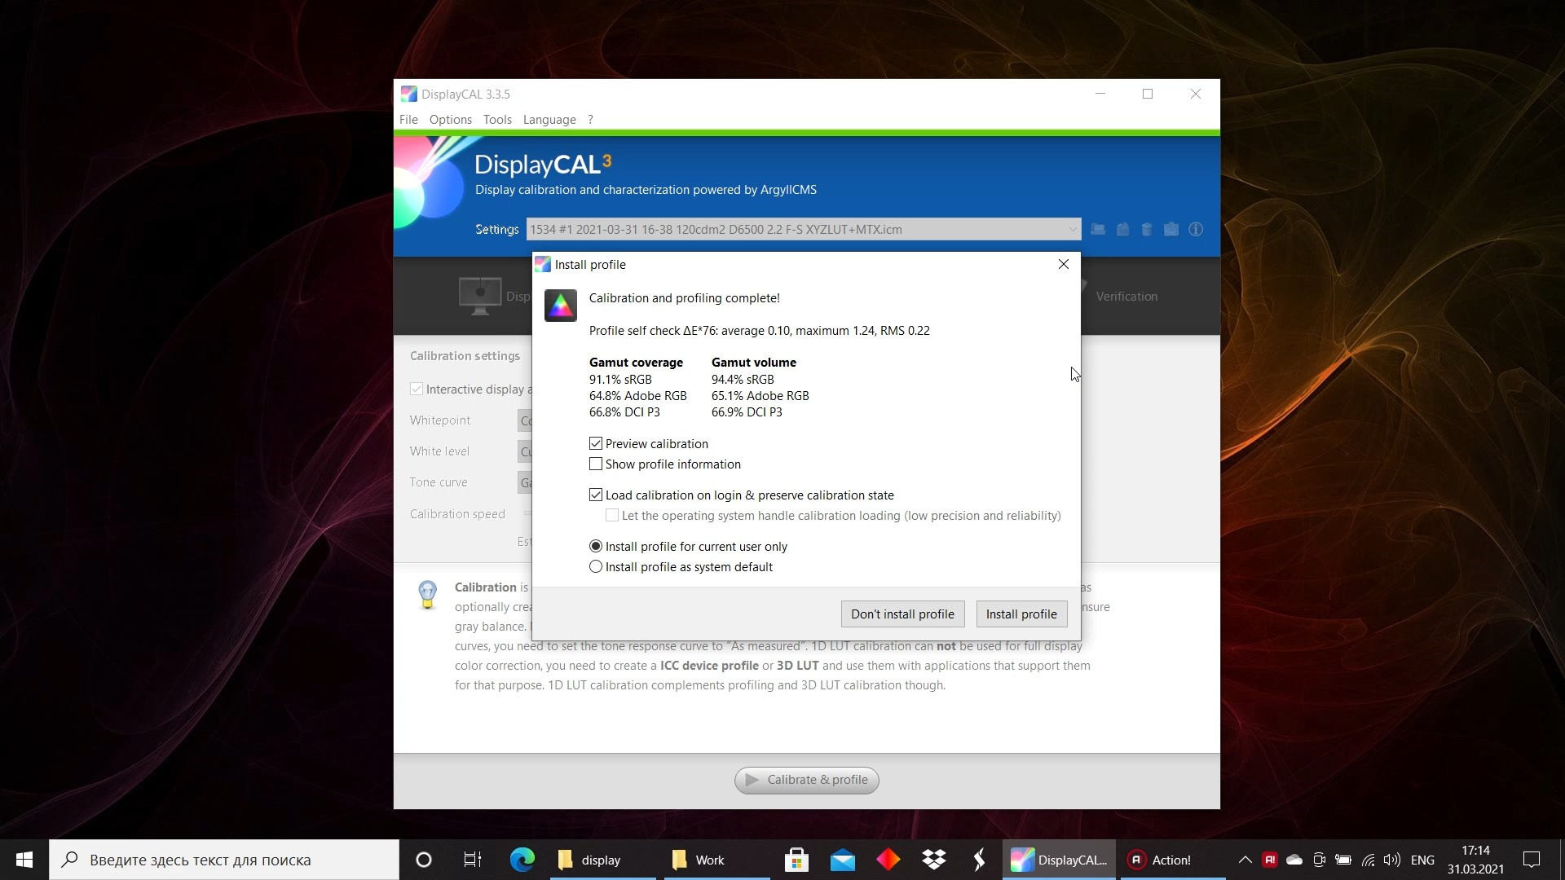Open Microsoft Edge from the taskbar

522,860
